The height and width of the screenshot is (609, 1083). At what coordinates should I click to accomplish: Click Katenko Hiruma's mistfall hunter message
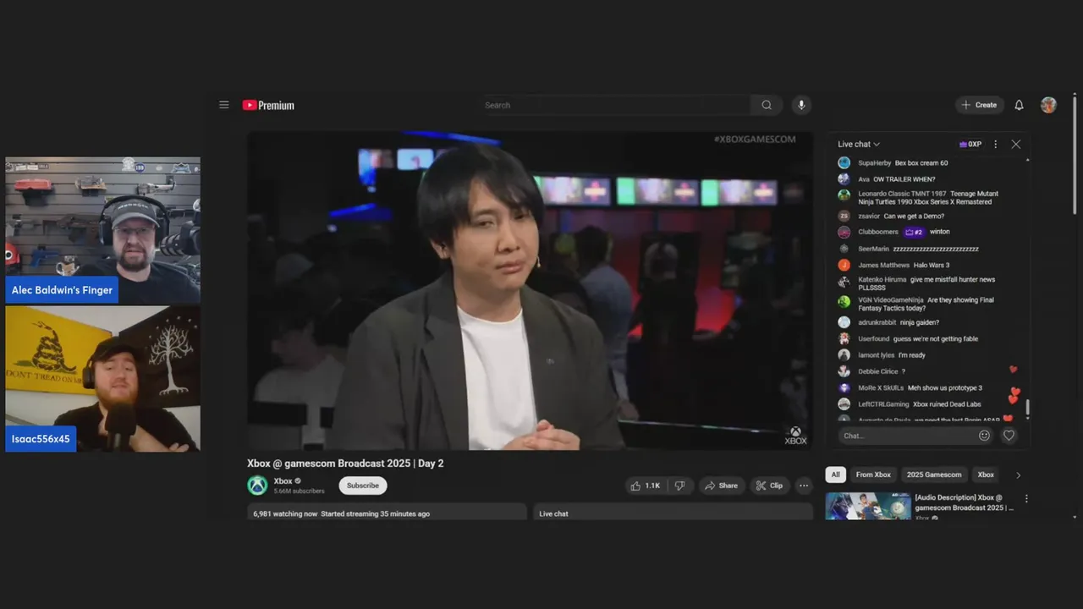point(926,283)
